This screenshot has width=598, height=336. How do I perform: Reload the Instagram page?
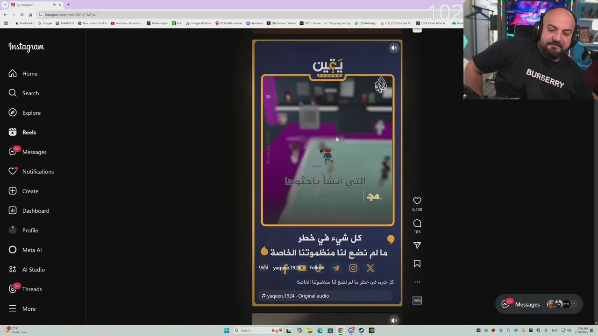(22, 14)
